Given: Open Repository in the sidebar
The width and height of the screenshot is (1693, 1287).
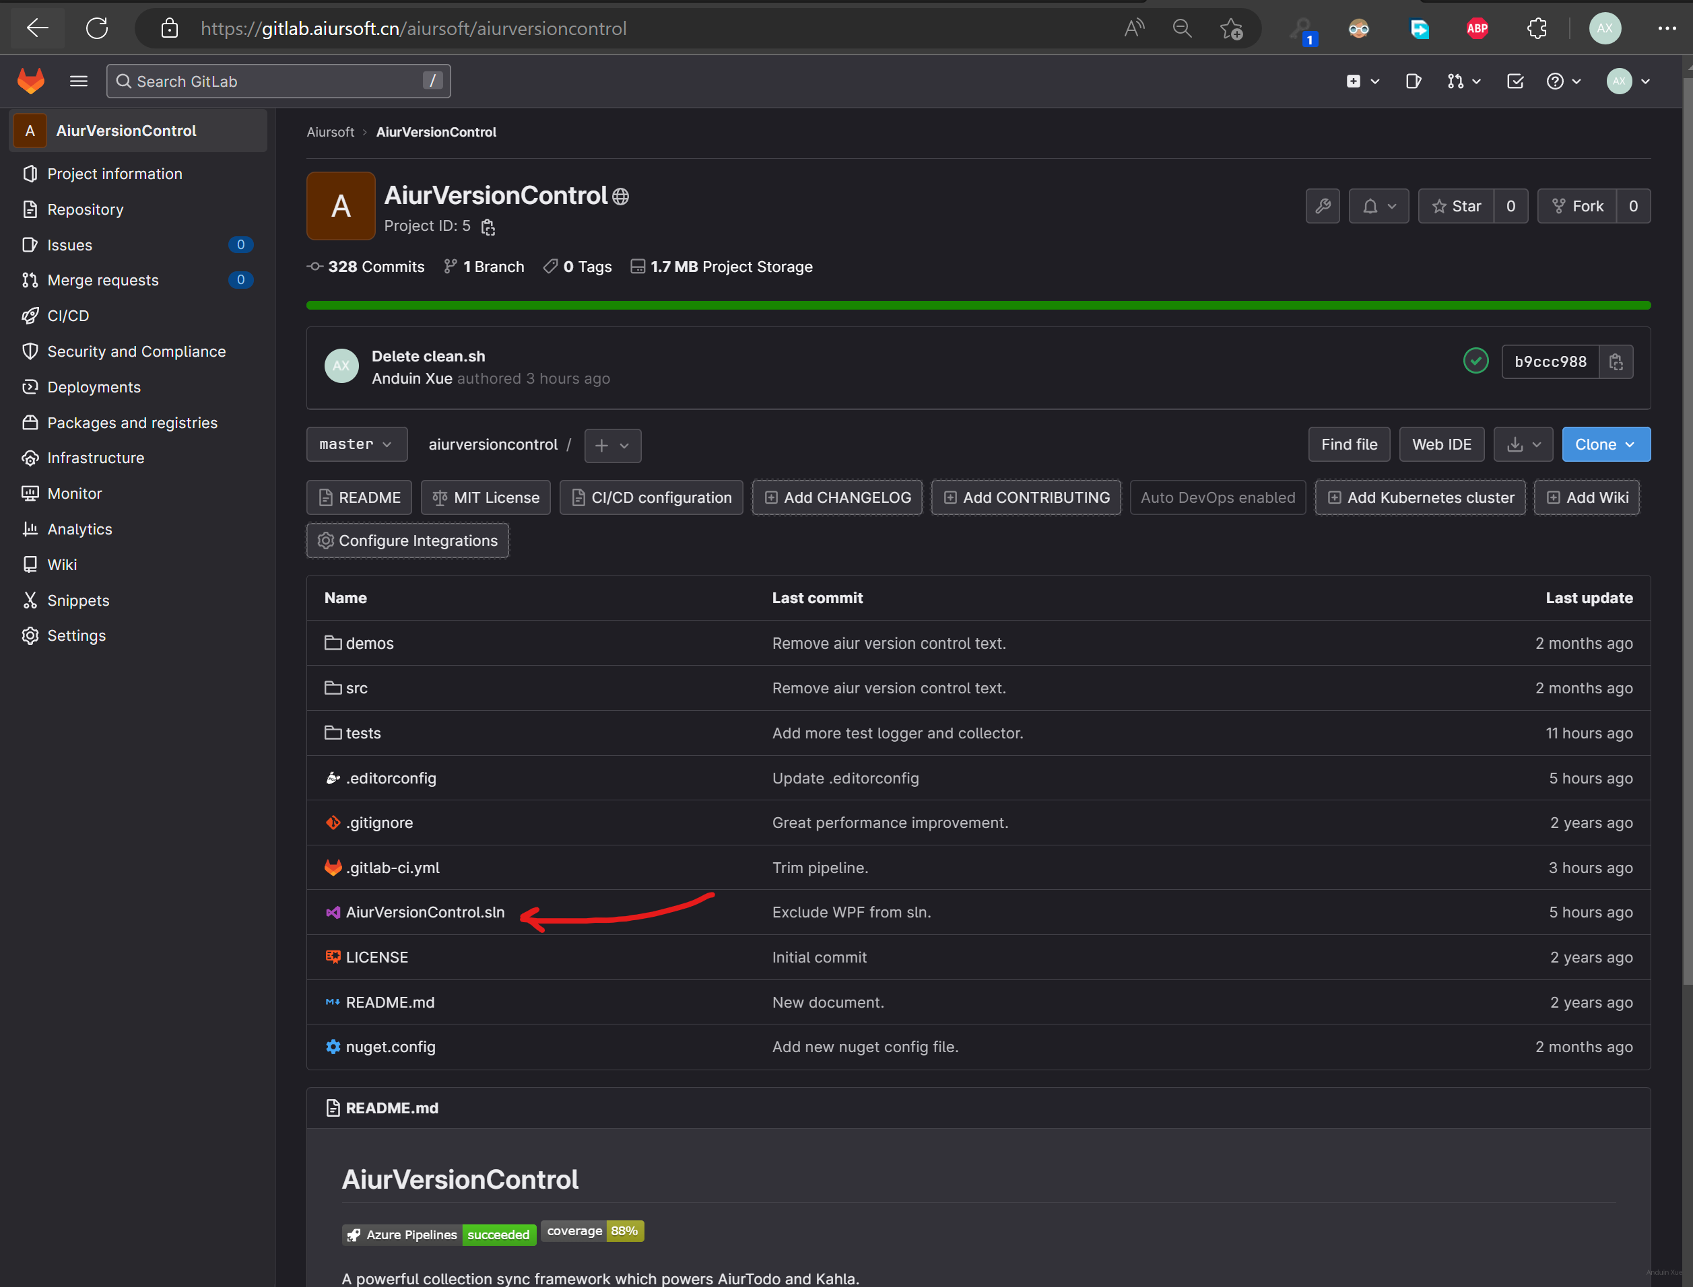Looking at the screenshot, I should pos(85,209).
